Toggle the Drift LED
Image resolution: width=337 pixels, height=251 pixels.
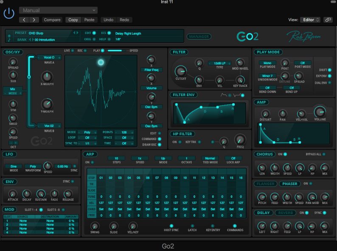point(329,70)
